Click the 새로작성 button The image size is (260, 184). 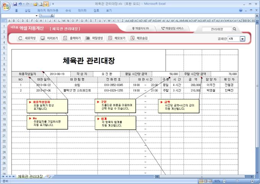click(x=27, y=38)
